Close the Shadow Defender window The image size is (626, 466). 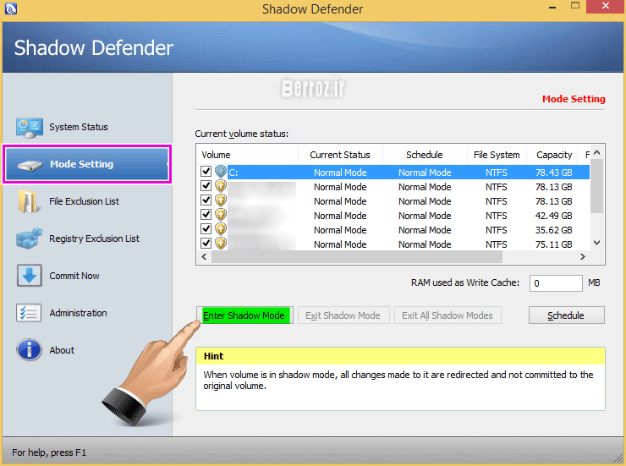(x=606, y=7)
